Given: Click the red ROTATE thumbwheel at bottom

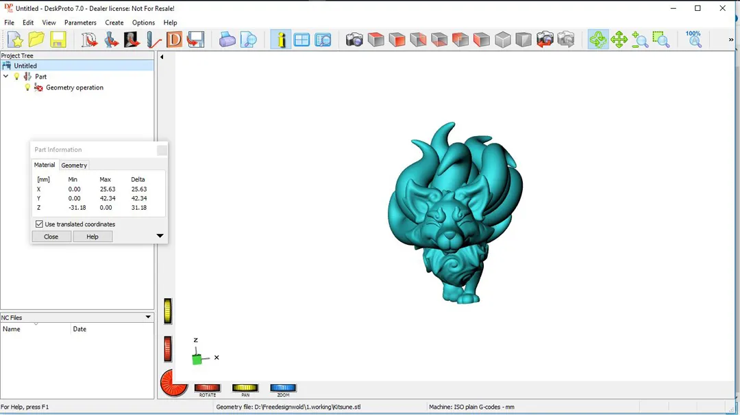Looking at the screenshot, I should pyautogui.click(x=207, y=388).
